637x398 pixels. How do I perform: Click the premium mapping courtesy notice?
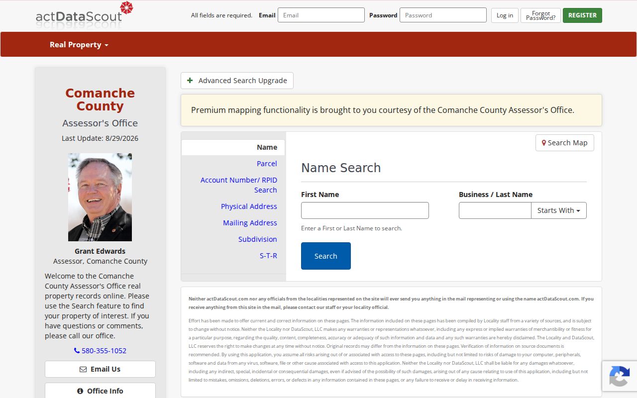coord(391,110)
